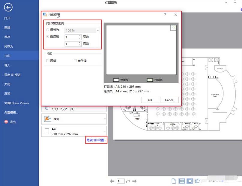Image resolution: width=242 pixels, height=186 pixels.
Task: Click OK in the print settings dialog
Action: [150, 100]
